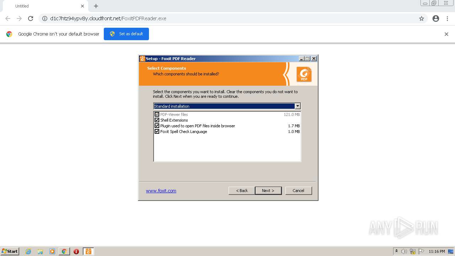Click the clock showing 11:16 PM
This screenshot has height=256, width=455.
tap(437, 251)
